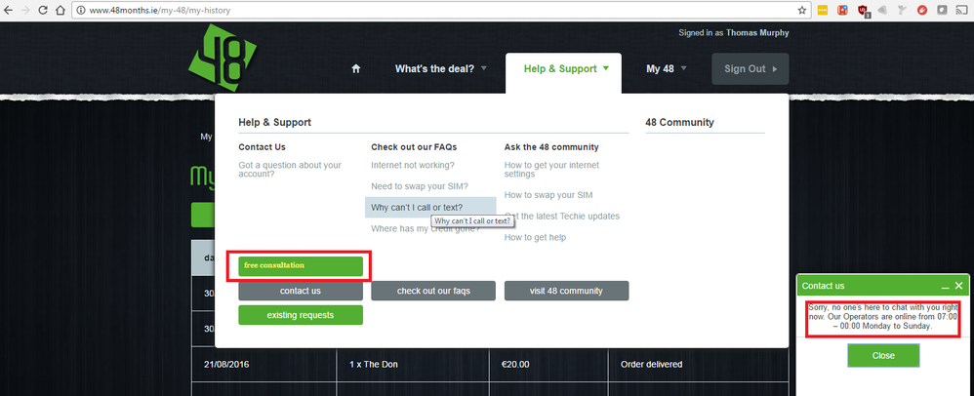Click the browser back arrow
Screen dimensions: 974x396
pyautogui.click(x=8, y=10)
